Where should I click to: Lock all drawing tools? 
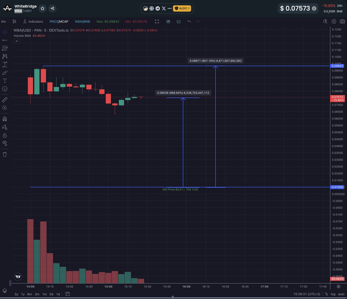[x=5, y=135]
